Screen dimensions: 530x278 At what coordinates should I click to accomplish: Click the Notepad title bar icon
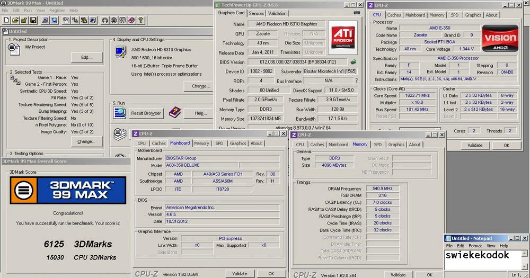448,238
